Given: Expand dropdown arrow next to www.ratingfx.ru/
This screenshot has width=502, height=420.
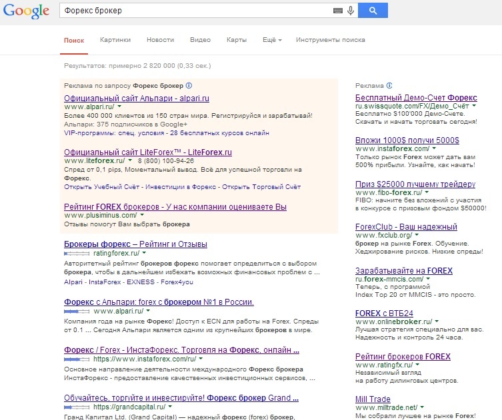Looking at the screenshot, I should [x=417, y=364].
